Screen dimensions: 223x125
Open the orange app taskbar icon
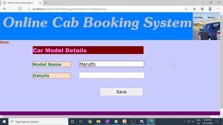(x=124, y=122)
